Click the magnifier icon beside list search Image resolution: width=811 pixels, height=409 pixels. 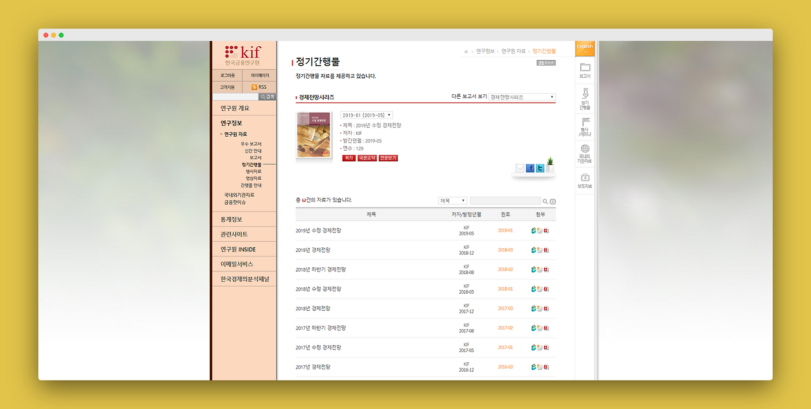click(545, 201)
